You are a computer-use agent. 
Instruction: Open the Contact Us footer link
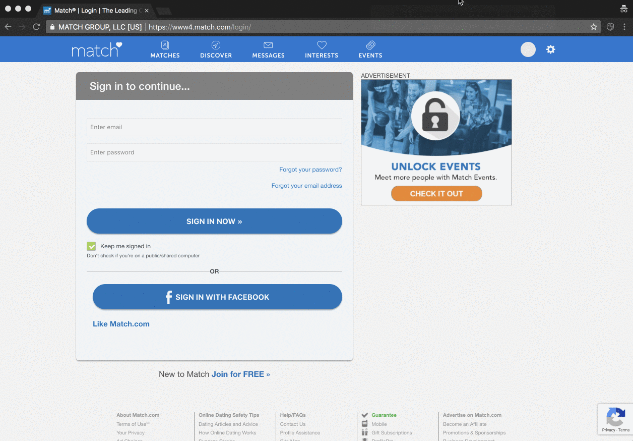292,424
